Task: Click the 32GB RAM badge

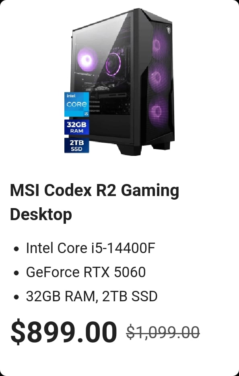Action: tap(76, 127)
